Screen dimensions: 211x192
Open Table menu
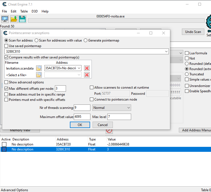click(x=24, y=11)
